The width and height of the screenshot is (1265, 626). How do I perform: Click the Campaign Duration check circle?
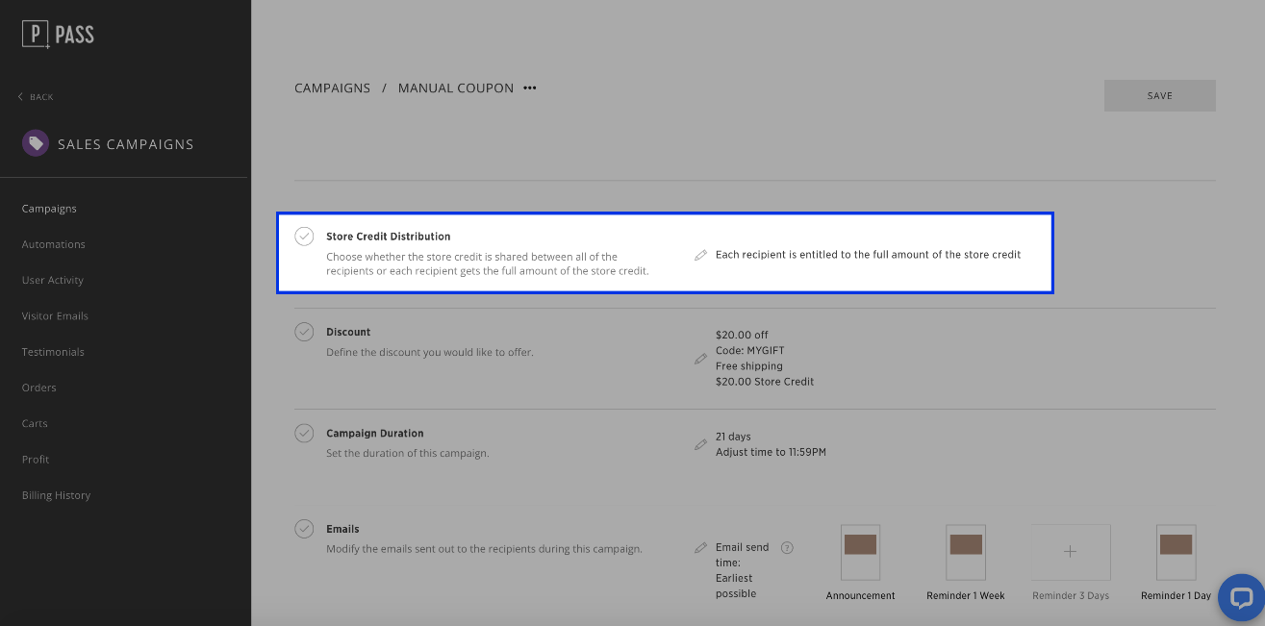point(304,434)
